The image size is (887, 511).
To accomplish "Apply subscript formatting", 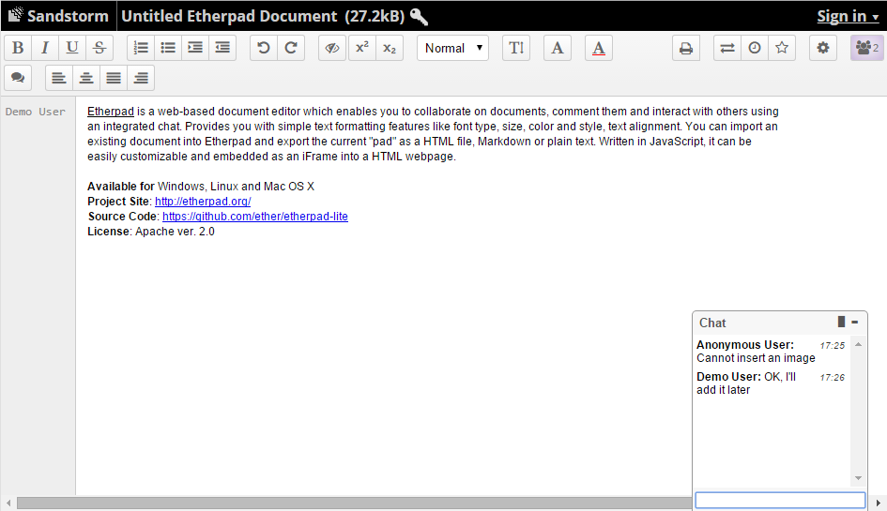I will tap(390, 48).
